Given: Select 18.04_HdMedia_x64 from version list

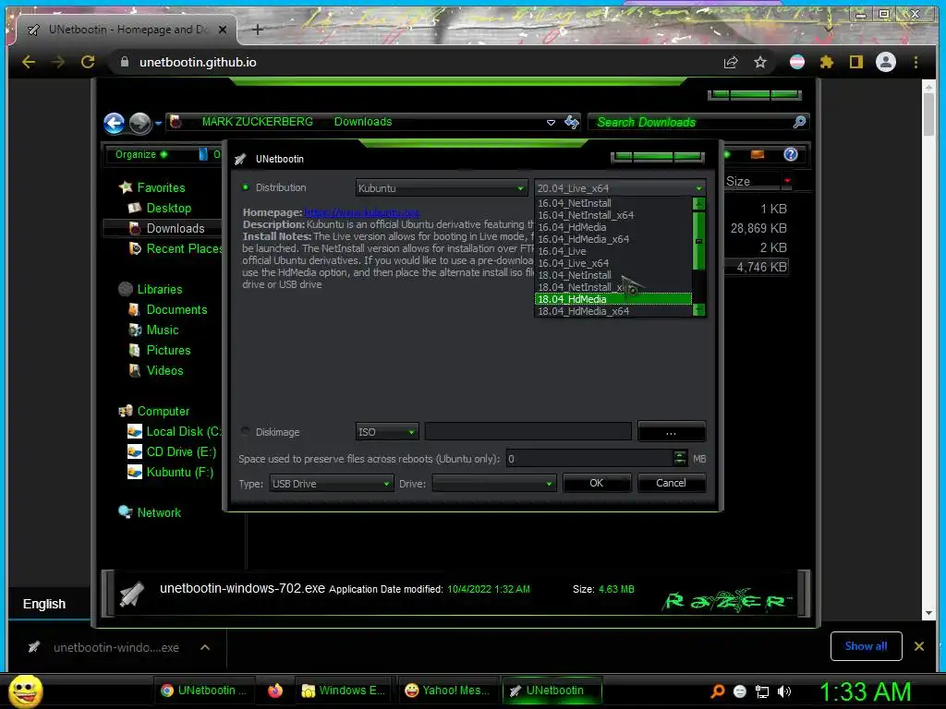Looking at the screenshot, I should pos(613,311).
